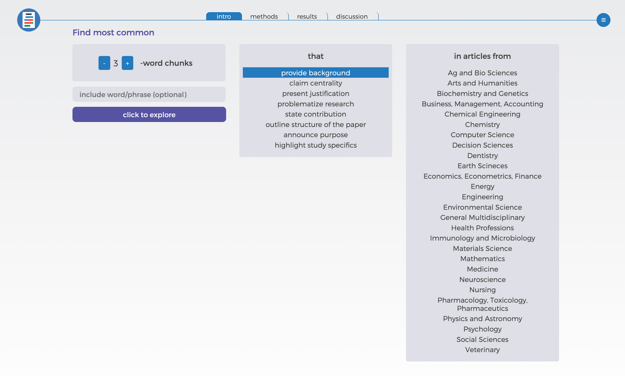This screenshot has width=625, height=376.
Task: Select the intro tab
Action: click(x=224, y=16)
